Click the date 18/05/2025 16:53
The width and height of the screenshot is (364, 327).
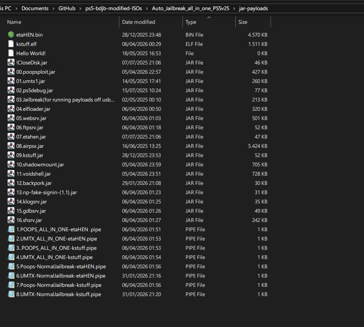tap(141, 53)
